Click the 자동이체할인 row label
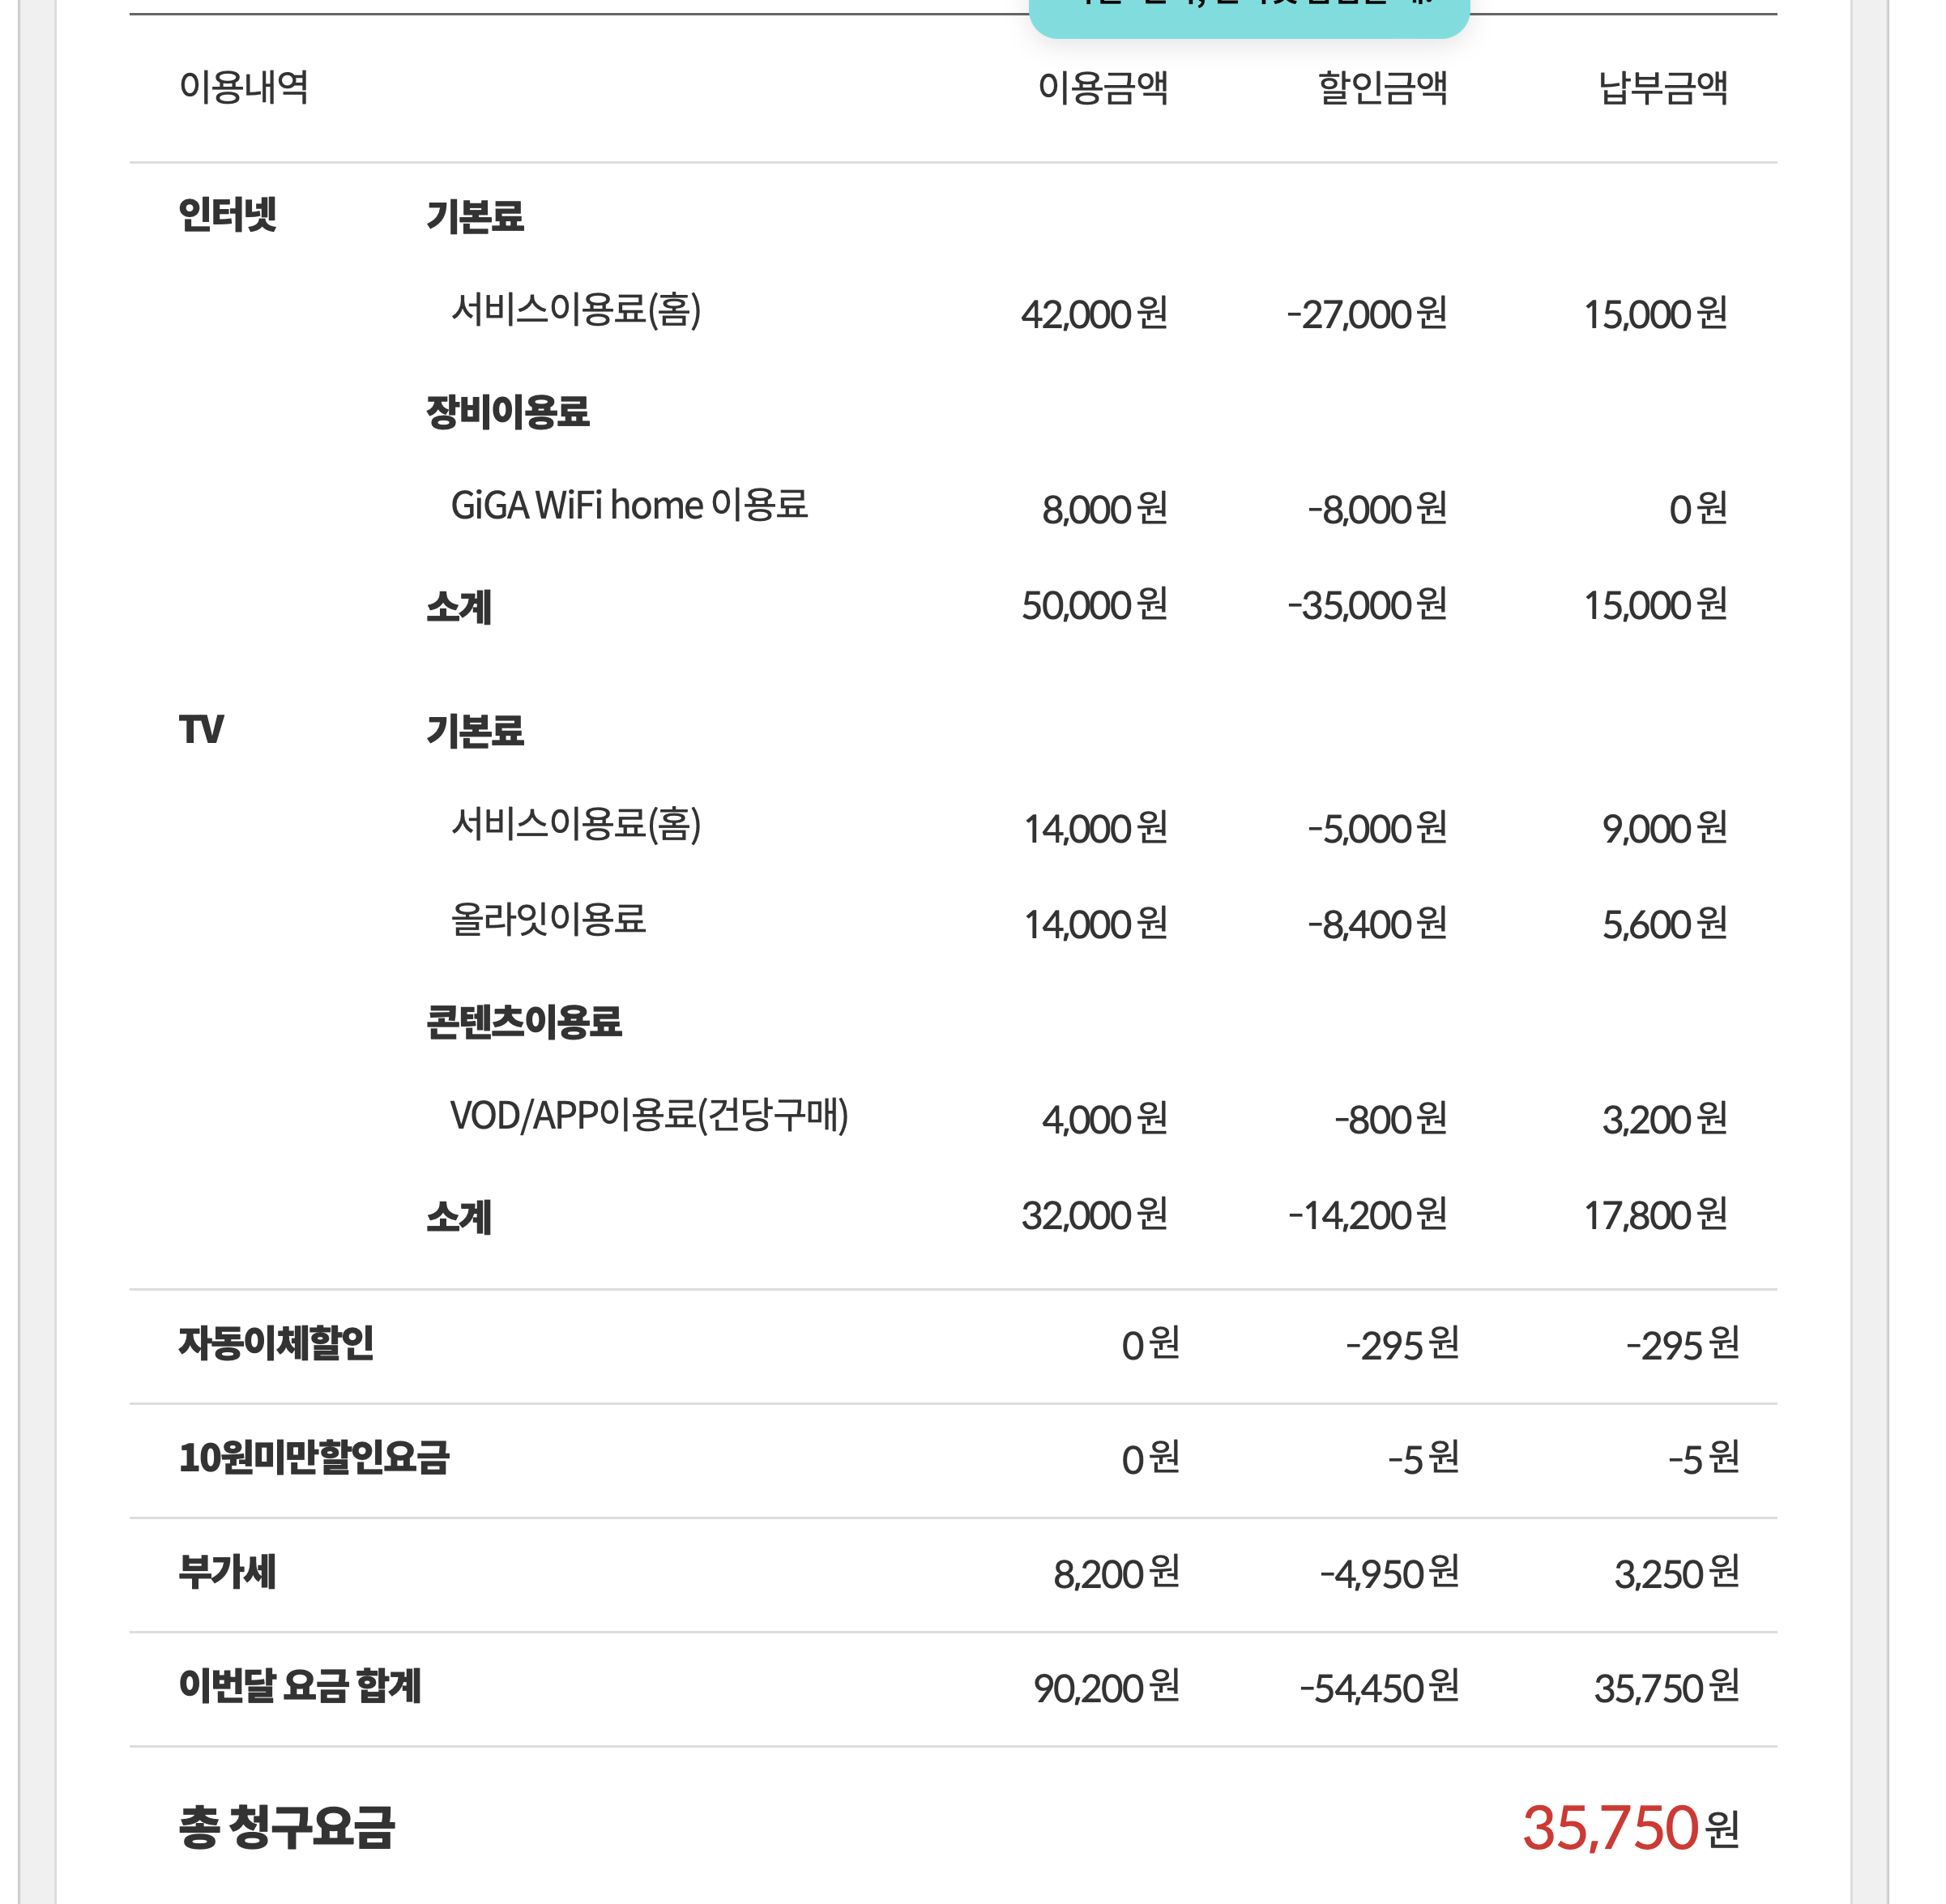 [x=276, y=1343]
